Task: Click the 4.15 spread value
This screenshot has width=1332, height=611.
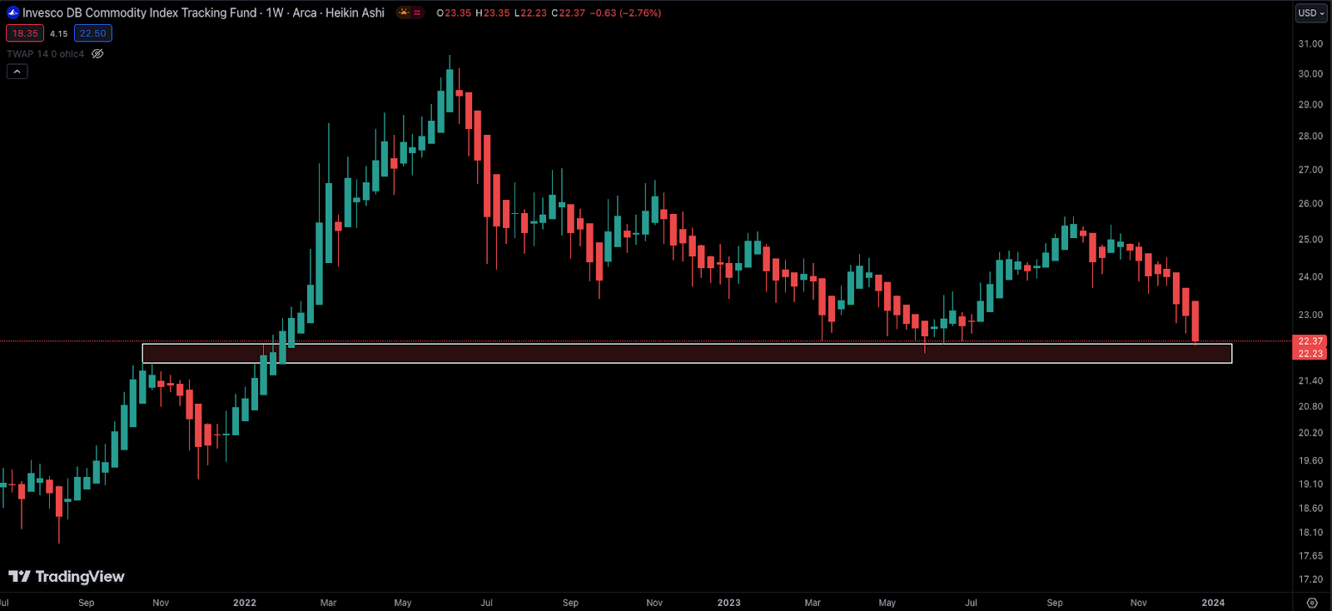Action: (x=59, y=34)
